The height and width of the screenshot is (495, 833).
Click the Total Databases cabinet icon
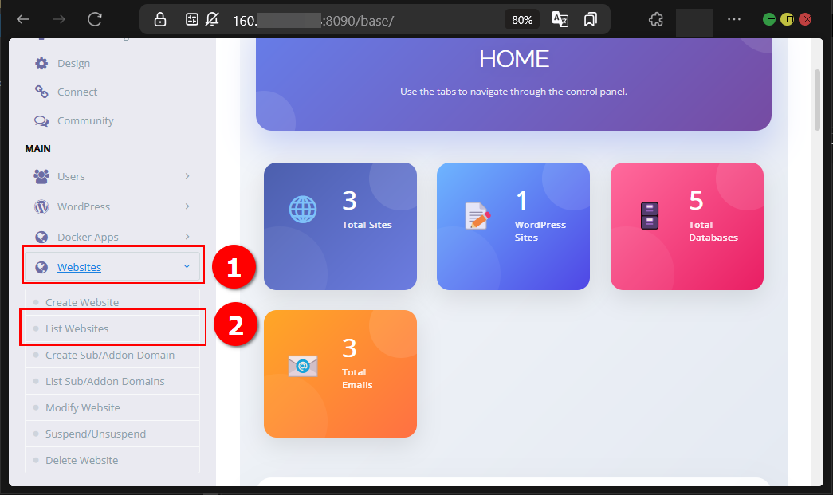(x=649, y=216)
